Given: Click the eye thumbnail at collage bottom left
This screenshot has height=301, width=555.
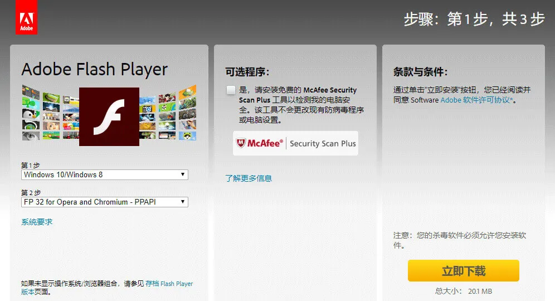Looking at the screenshot, I should (x=31, y=135).
